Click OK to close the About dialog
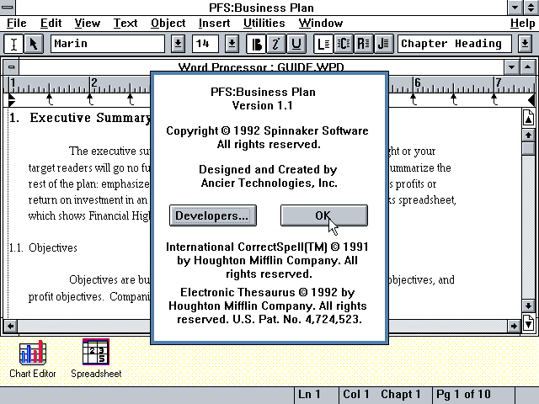Screen dimensions: 539x404 coord(323,215)
